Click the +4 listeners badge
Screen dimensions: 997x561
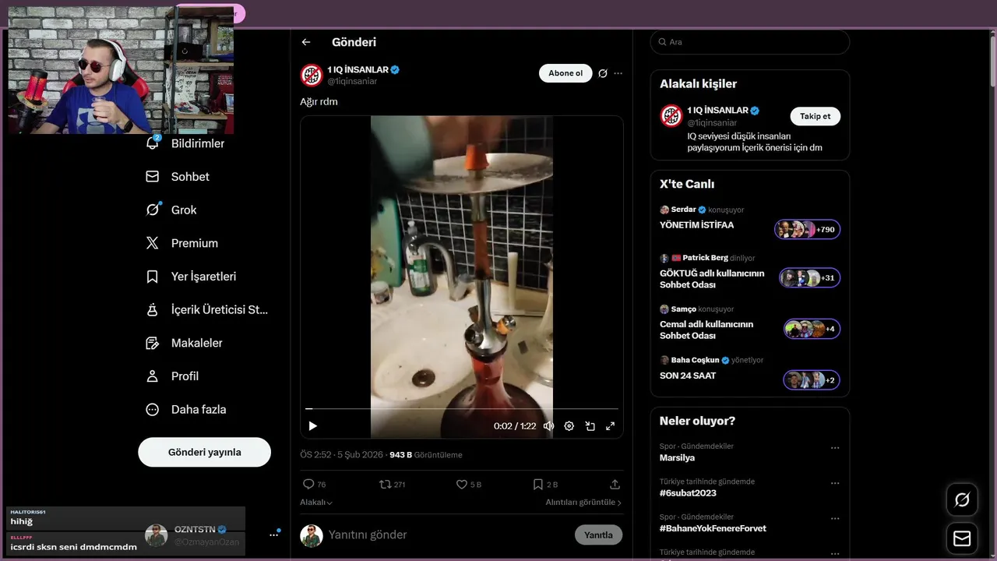tap(812, 329)
